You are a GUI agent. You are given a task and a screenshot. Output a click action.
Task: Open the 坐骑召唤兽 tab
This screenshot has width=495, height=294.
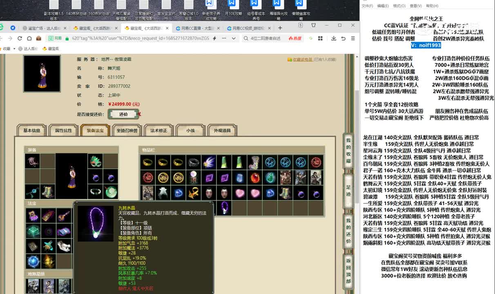coord(127,131)
